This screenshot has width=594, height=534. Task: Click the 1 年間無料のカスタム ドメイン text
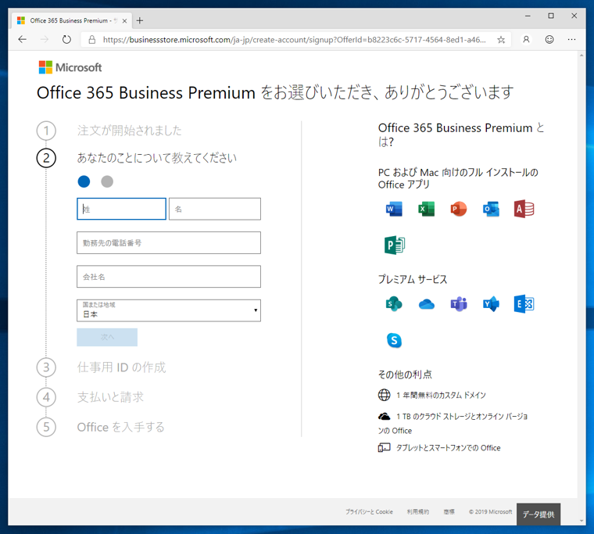[441, 396]
